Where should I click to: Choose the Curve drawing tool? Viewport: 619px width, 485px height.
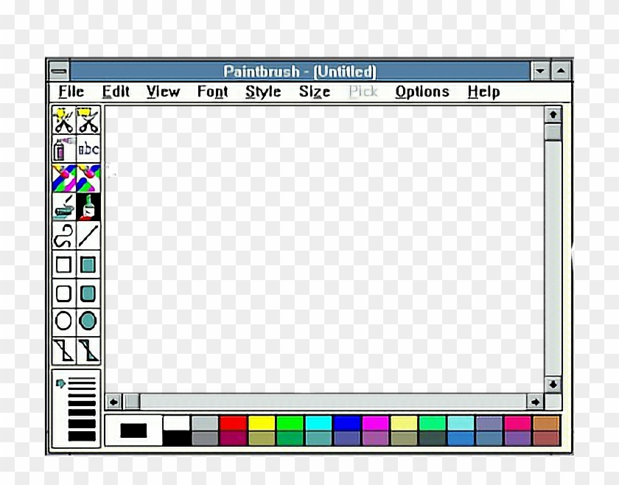63,236
